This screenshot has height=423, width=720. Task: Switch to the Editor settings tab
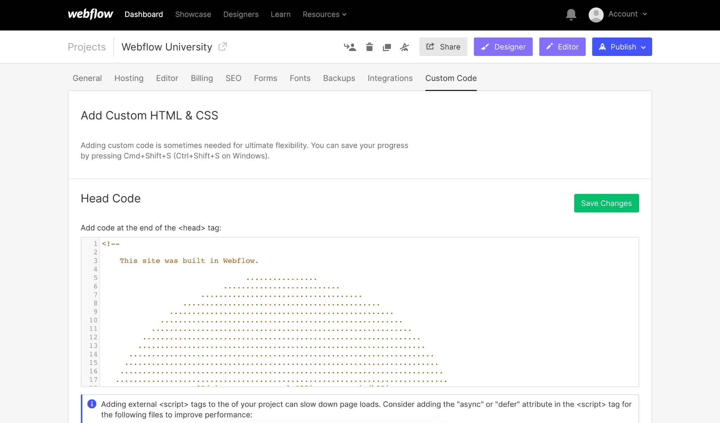167,78
